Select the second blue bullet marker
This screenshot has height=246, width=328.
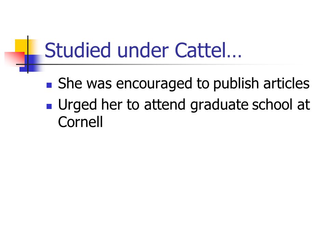pos(49,107)
